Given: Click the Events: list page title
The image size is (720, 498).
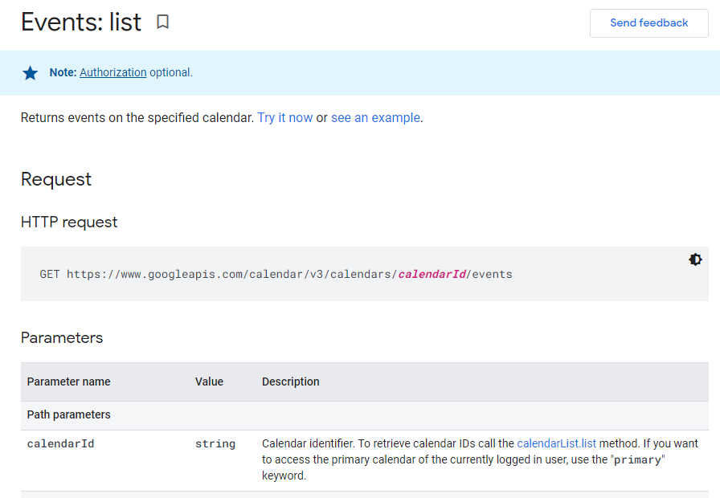Looking at the screenshot, I should click(81, 22).
